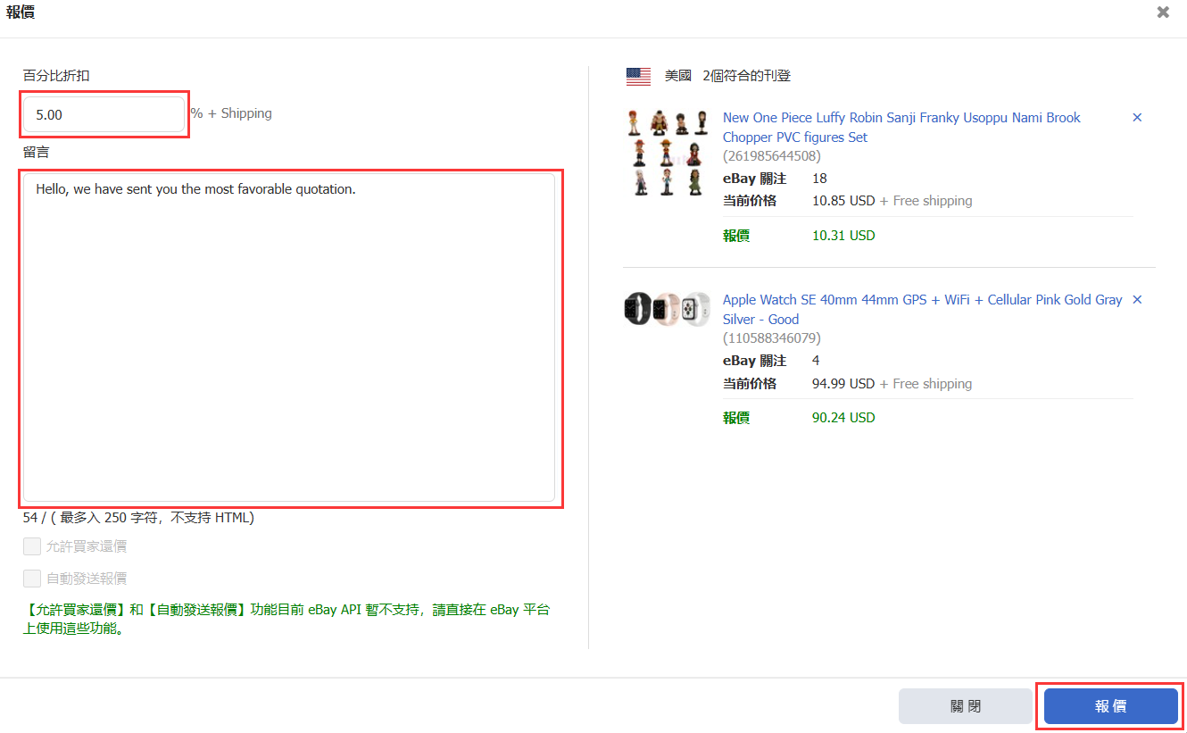Click the One Piece figures thumbnail

coord(666,153)
